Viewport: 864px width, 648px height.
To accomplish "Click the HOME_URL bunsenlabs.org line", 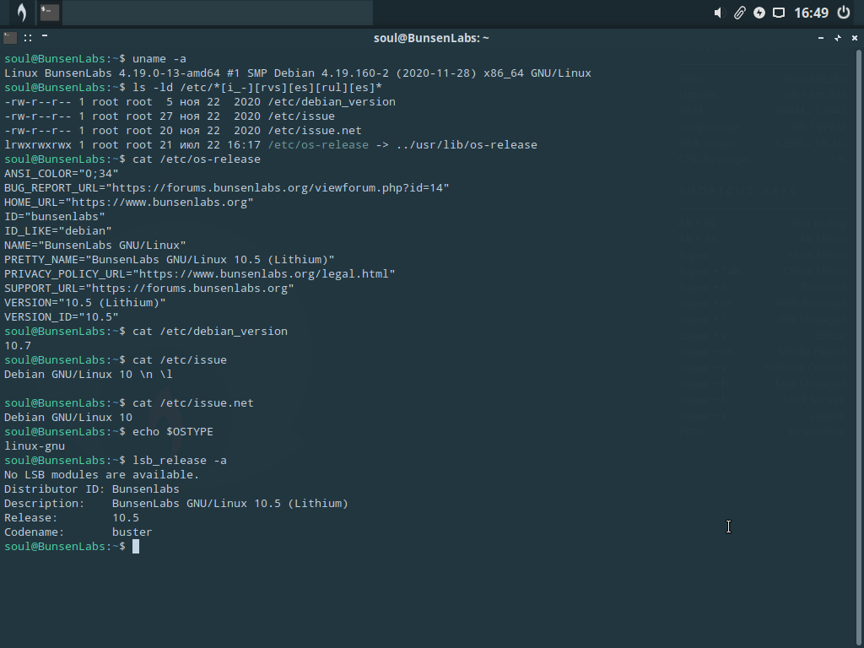I will pyautogui.click(x=129, y=202).
